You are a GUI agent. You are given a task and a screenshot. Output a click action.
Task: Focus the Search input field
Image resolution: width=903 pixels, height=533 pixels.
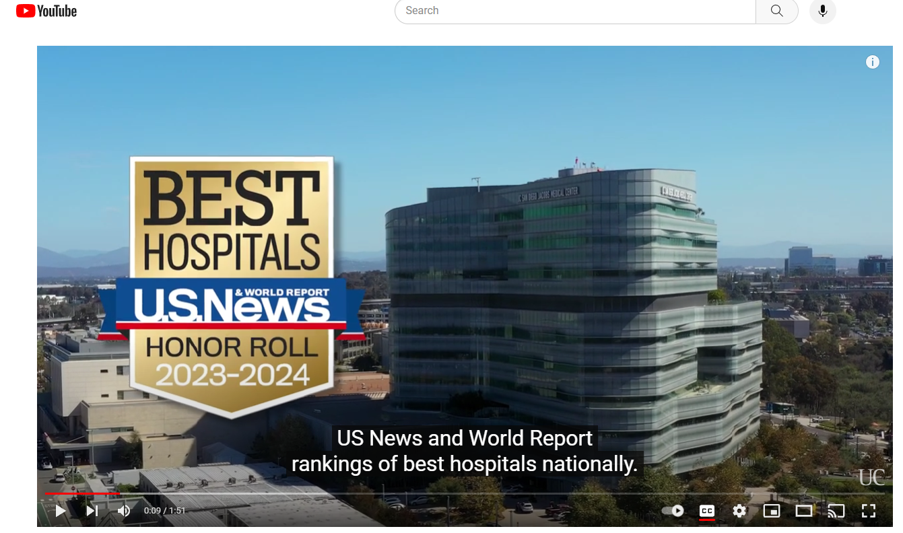pyautogui.click(x=574, y=11)
